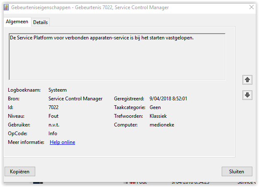Click the Niveau value Fout

(x=53, y=116)
